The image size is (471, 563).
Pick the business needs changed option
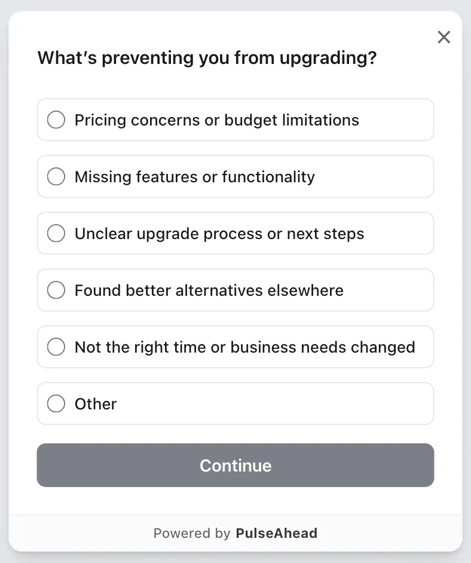click(235, 347)
